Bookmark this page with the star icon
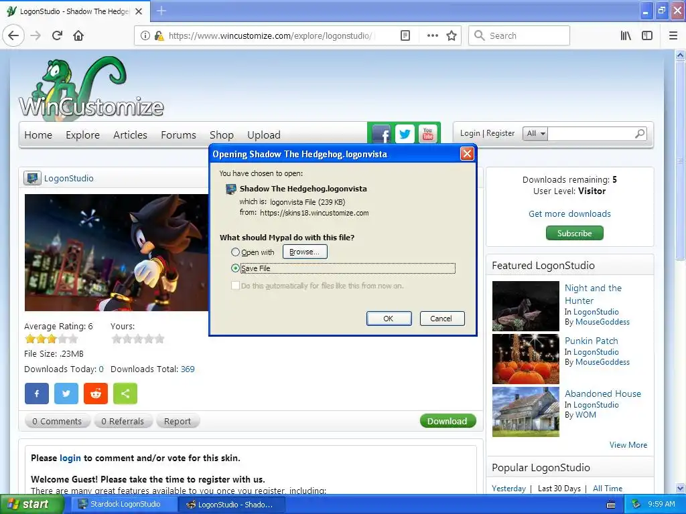This screenshot has width=686, height=514. [x=452, y=36]
